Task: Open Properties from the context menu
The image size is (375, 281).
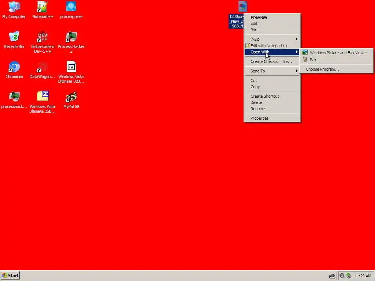Action: pyautogui.click(x=272, y=118)
